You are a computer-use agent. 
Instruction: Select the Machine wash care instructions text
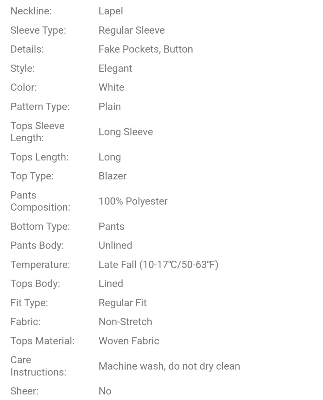click(169, 366)
